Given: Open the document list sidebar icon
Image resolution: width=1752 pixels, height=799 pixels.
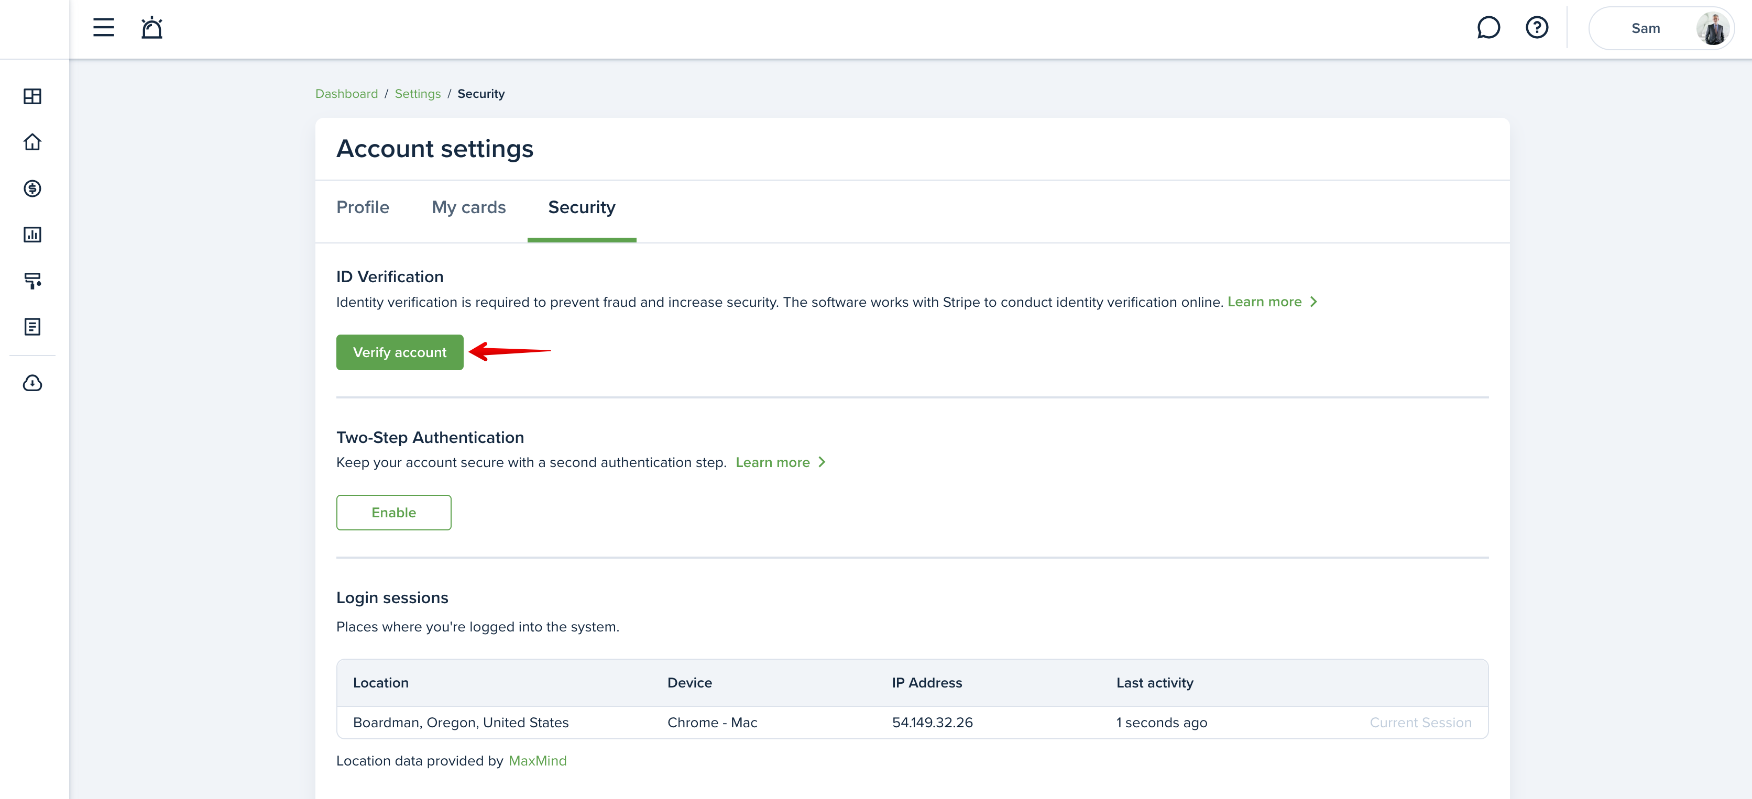Looking at the screenshot, I should click(32, 327).
